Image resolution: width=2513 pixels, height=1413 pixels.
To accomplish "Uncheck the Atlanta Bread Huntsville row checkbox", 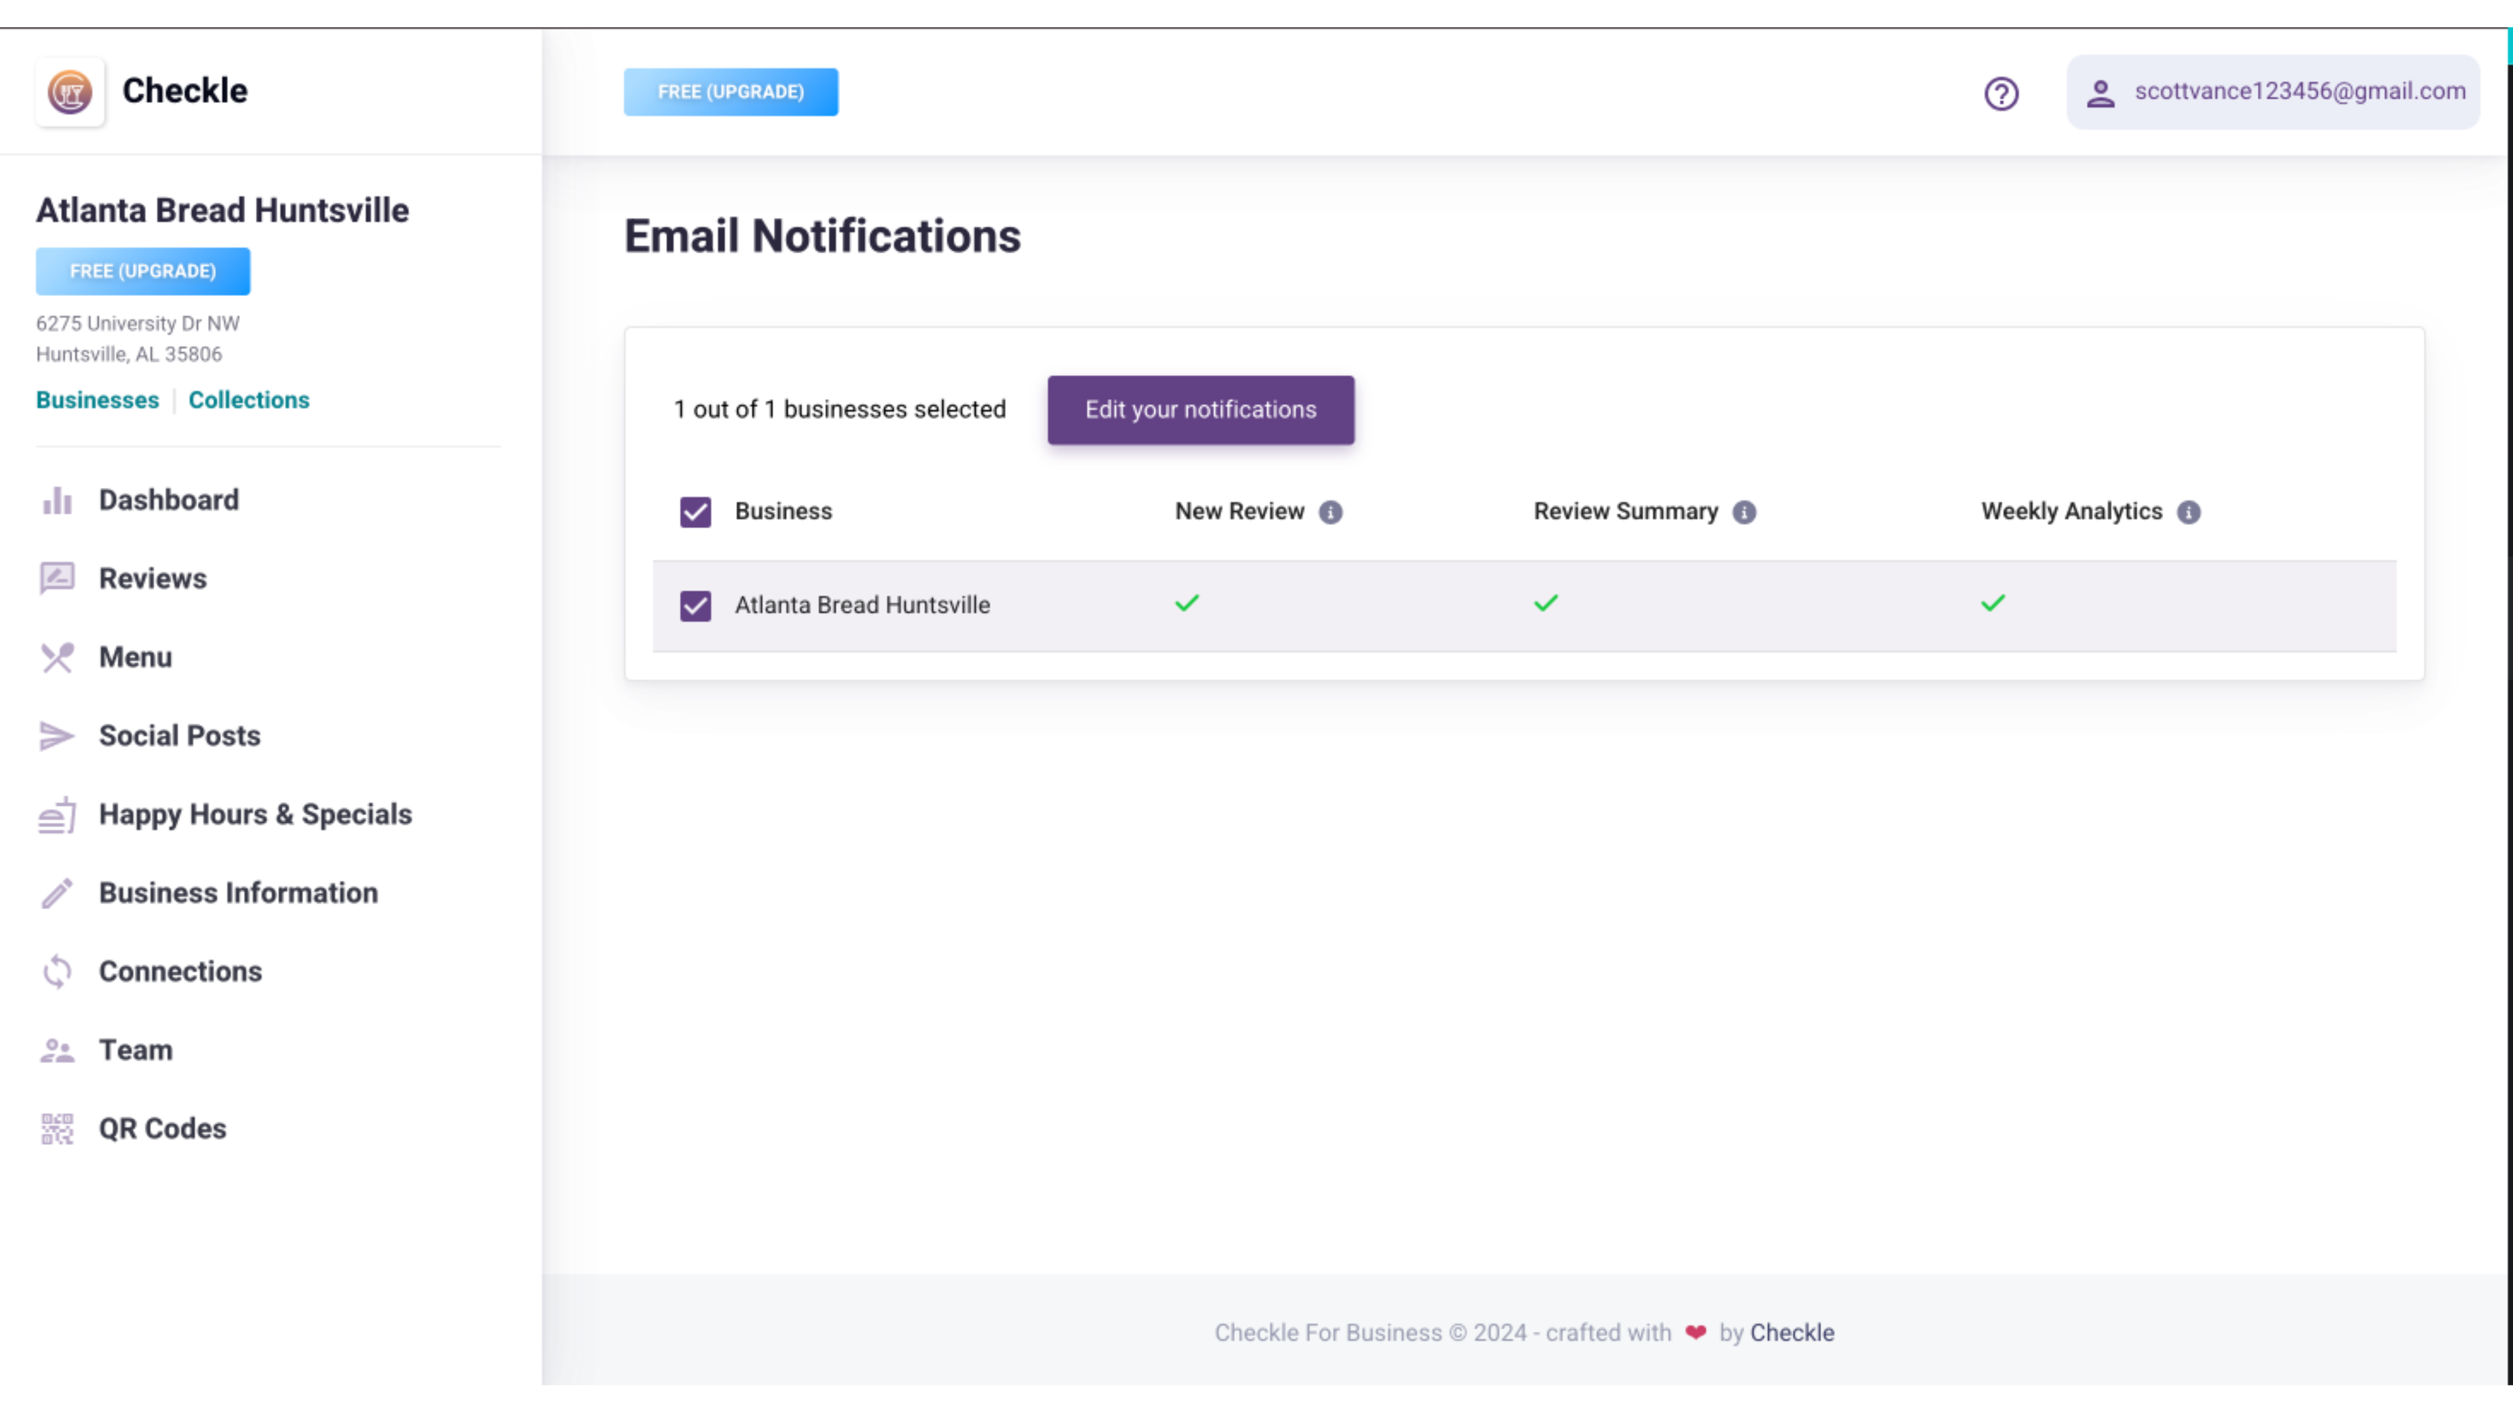I will (x=696, y=605).
